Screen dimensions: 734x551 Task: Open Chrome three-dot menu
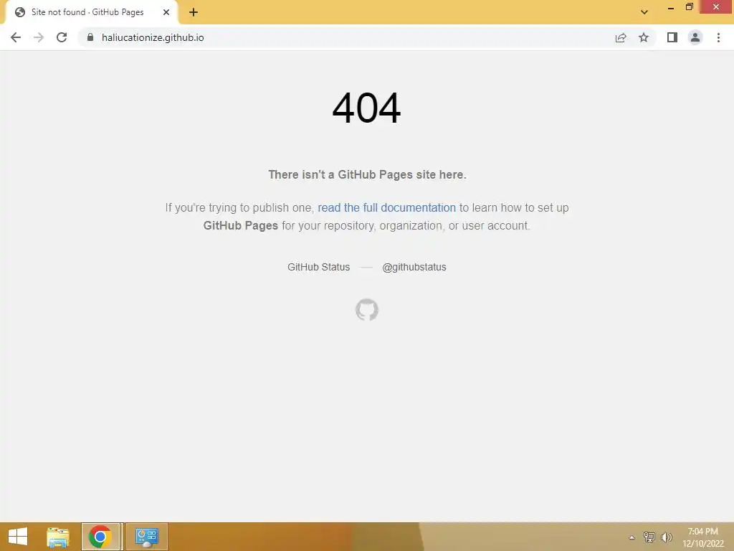click(x=718, y=37)
